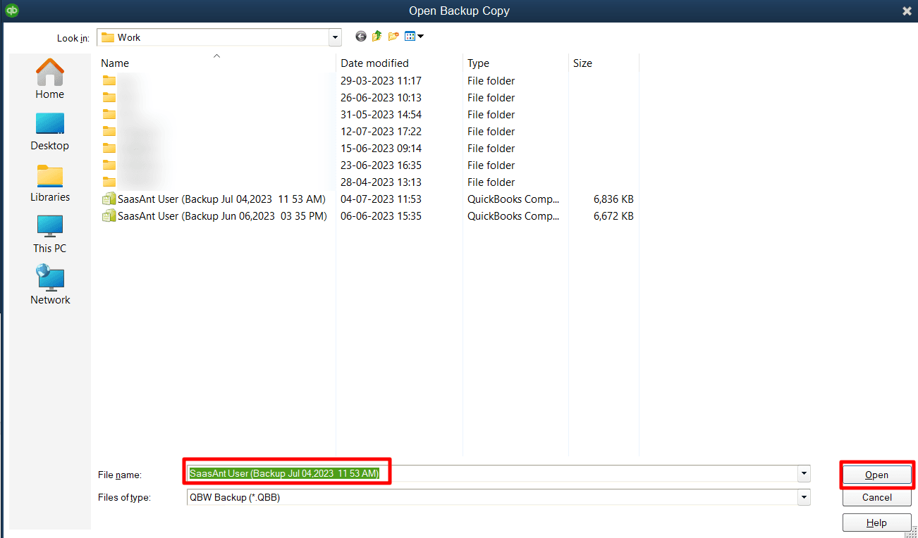Click the 6,672 KB size cell
This screenshot has width=918, height=538.
(x=613, y=216)
